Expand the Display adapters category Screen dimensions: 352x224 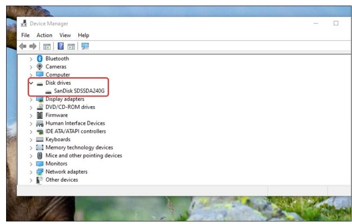pos(31,99)
